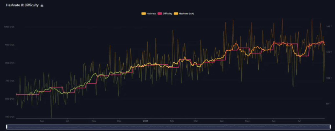
Task: Click the Apr label on the time axis
Action: (222, 121)
